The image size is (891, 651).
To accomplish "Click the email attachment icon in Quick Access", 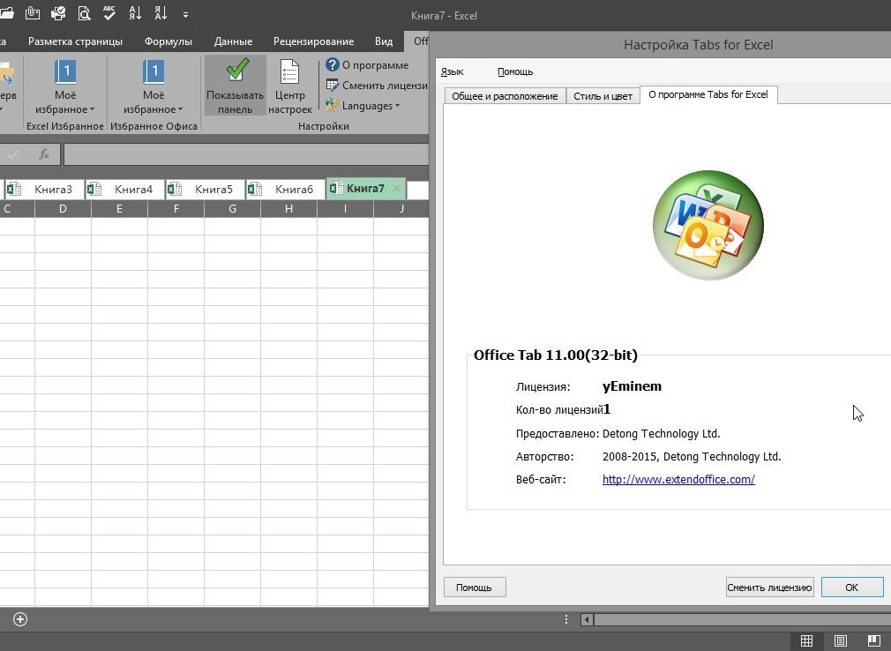I will pyautogui.click(x=33, y=13).
